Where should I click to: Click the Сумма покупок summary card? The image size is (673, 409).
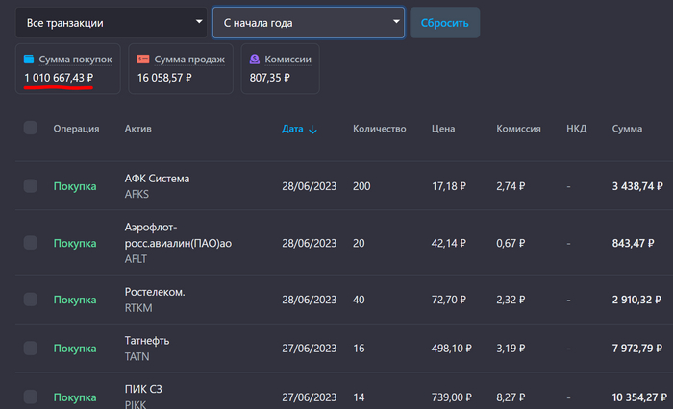[67, 68]
